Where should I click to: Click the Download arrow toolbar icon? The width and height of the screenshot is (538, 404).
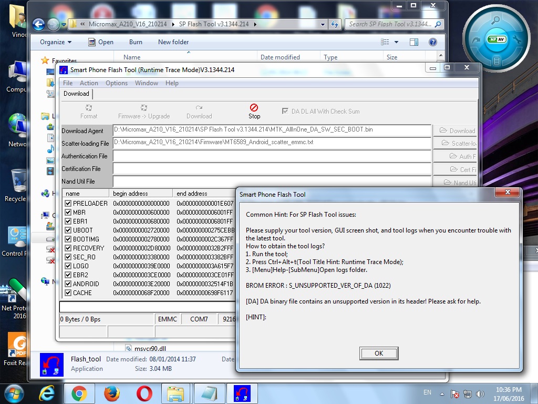199,112
